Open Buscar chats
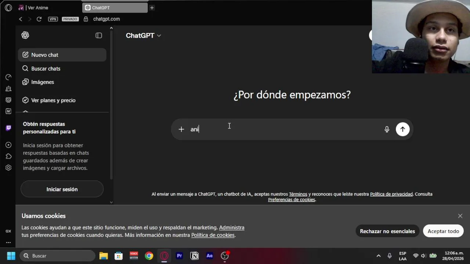Screen dimensions: 470x264 62,69
